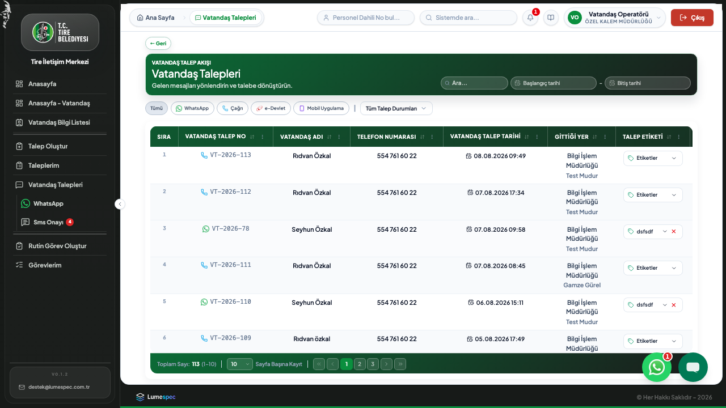
Task: Open Telefon Numarası column menu dots
Action: click(432, 137)
